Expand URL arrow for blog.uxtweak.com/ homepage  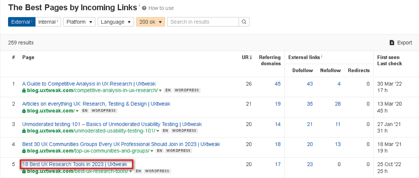pyautogui.click(x=77, y=111)
